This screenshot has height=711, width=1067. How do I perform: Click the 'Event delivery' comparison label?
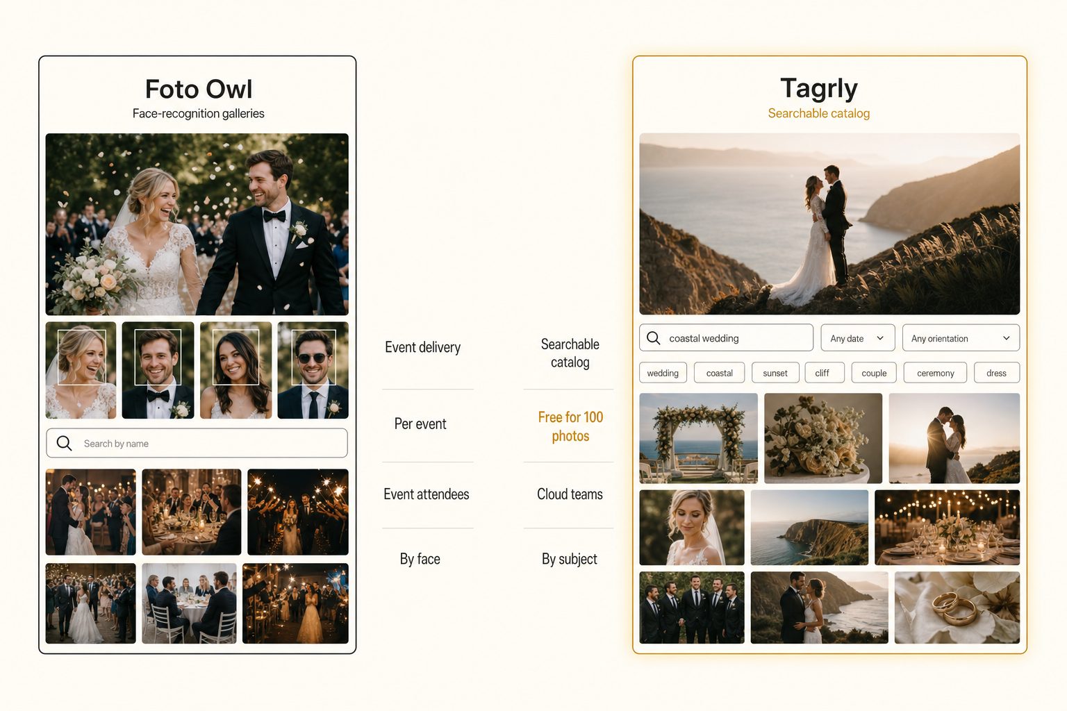tap(422, 347)
